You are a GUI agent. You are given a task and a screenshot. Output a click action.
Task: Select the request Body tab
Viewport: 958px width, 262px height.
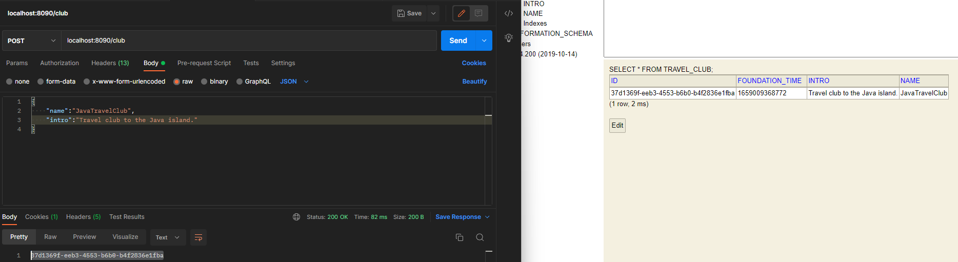pyautogui.click(x=154, y=63)
